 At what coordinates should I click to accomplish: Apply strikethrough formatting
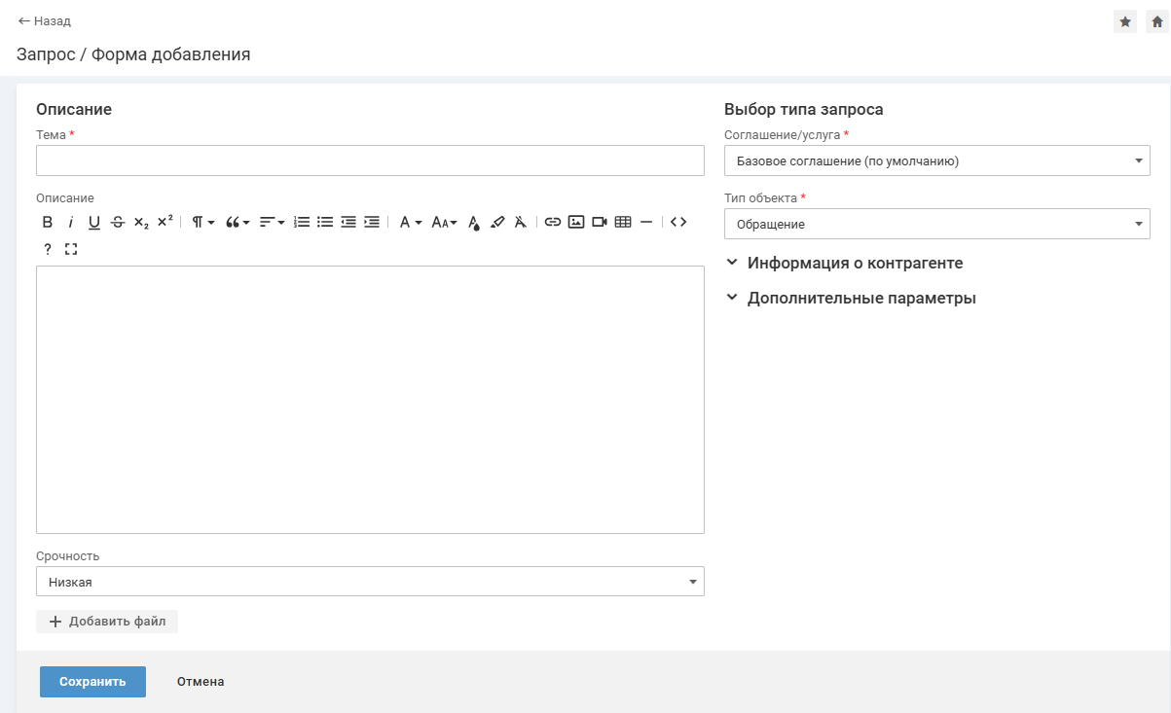(118, 222)
